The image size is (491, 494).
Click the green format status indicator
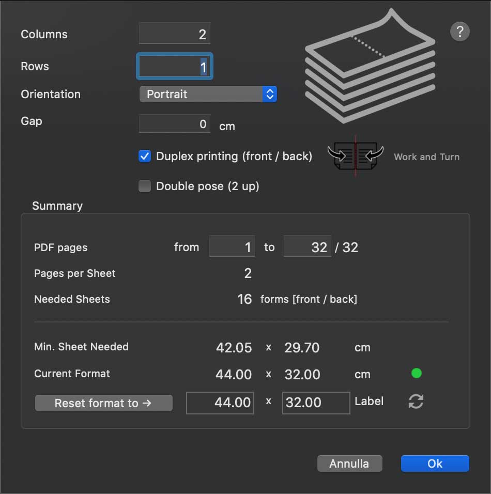coord(417,373)
